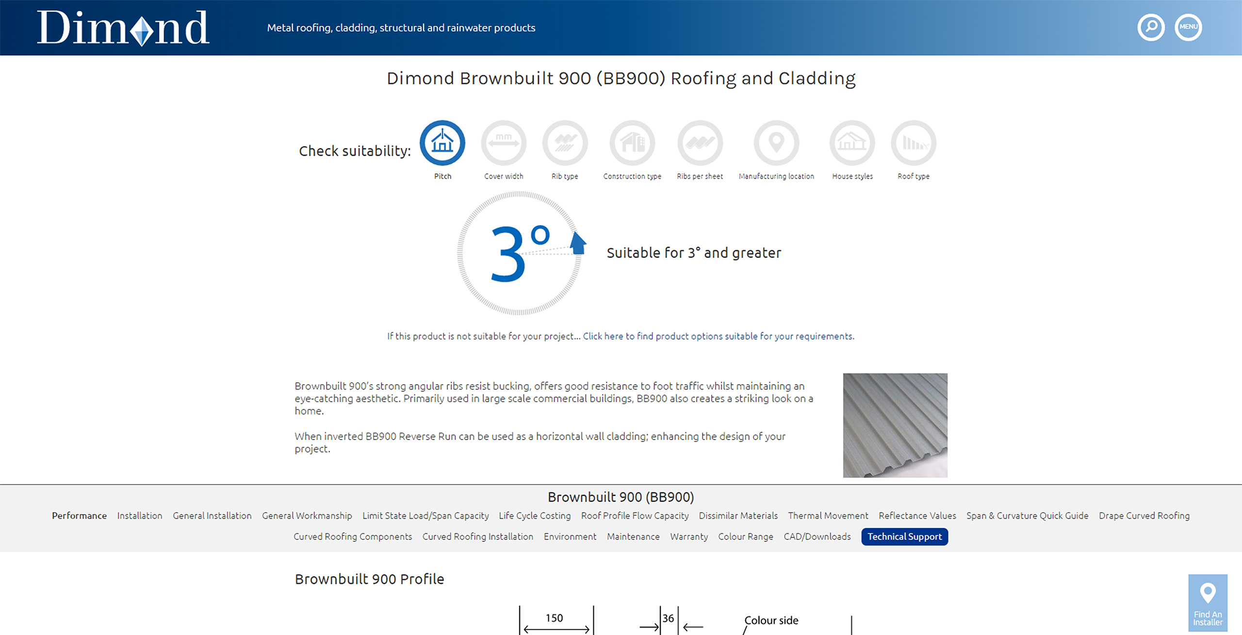The width and height of the screenshot is (1242, 635).
Task: Click the 'Brownbuilt 900 (BB900)' section heading
Action: [x=621, y=497]
